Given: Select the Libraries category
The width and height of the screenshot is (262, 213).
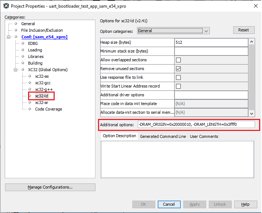Looking at the screenshot, I should pos(36,57).
